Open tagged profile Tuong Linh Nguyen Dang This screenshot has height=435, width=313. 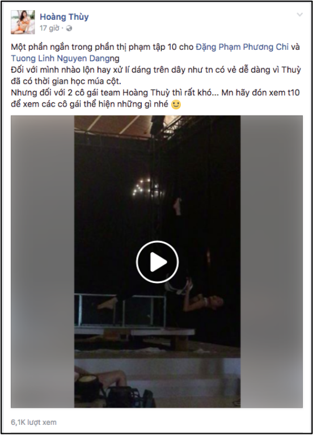pos(60,58)
